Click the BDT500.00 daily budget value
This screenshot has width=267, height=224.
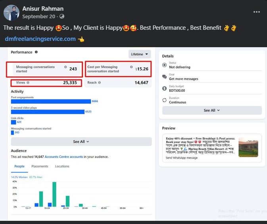click(x=177, y=90)
